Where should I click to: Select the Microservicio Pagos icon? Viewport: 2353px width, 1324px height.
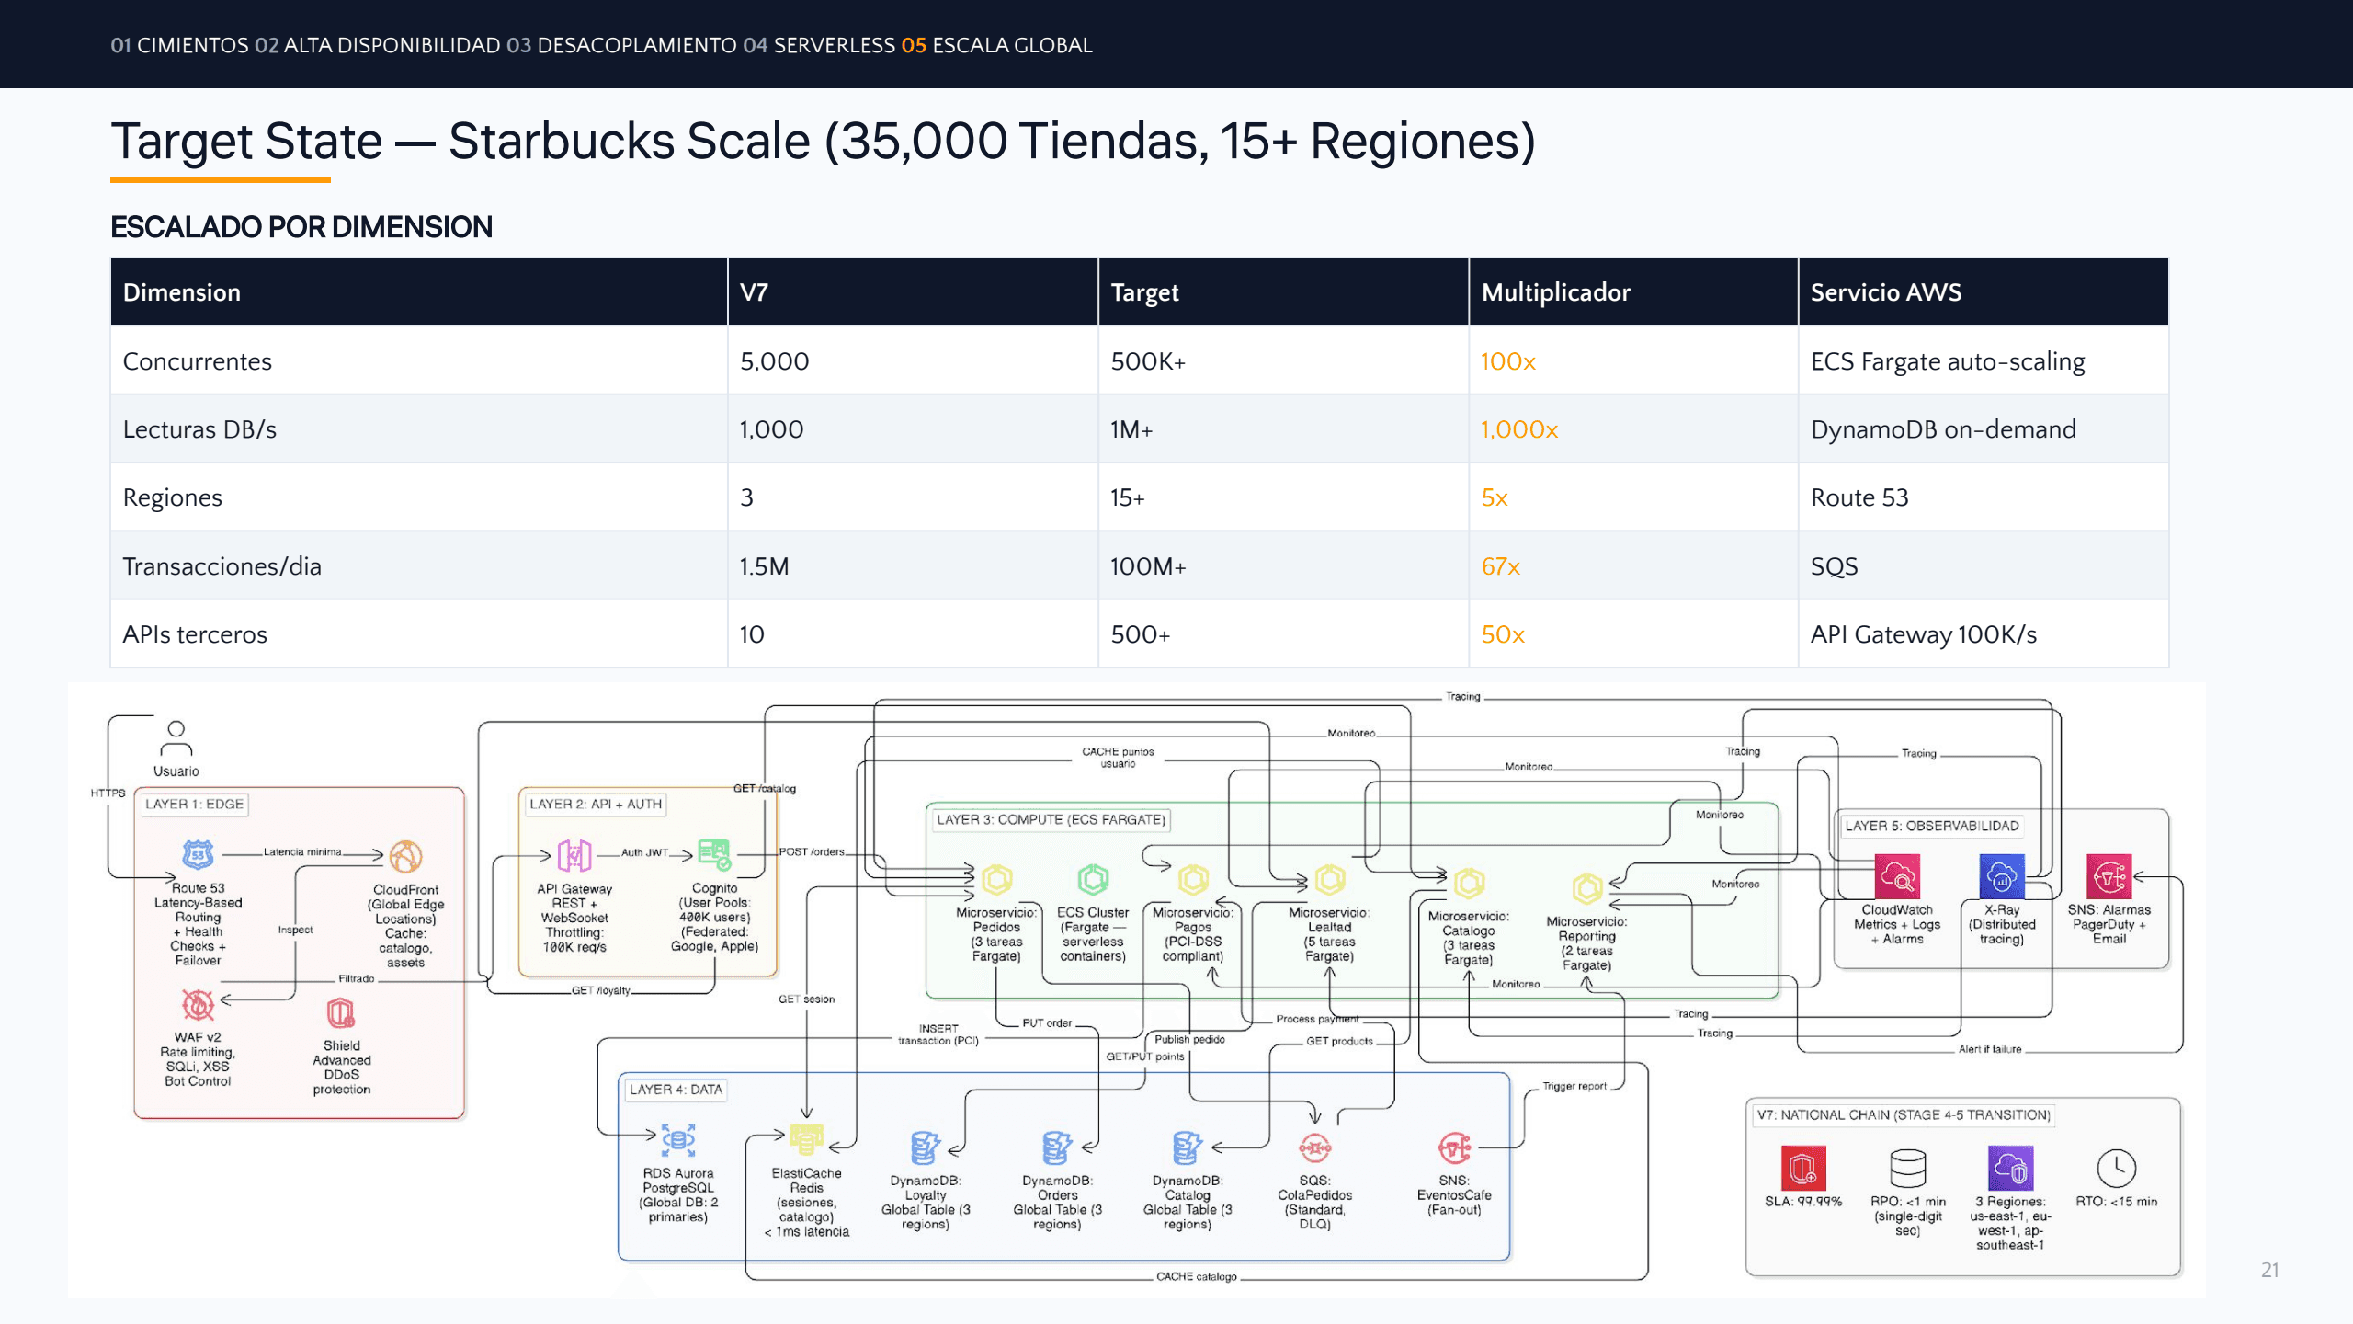pos(1193,880)
